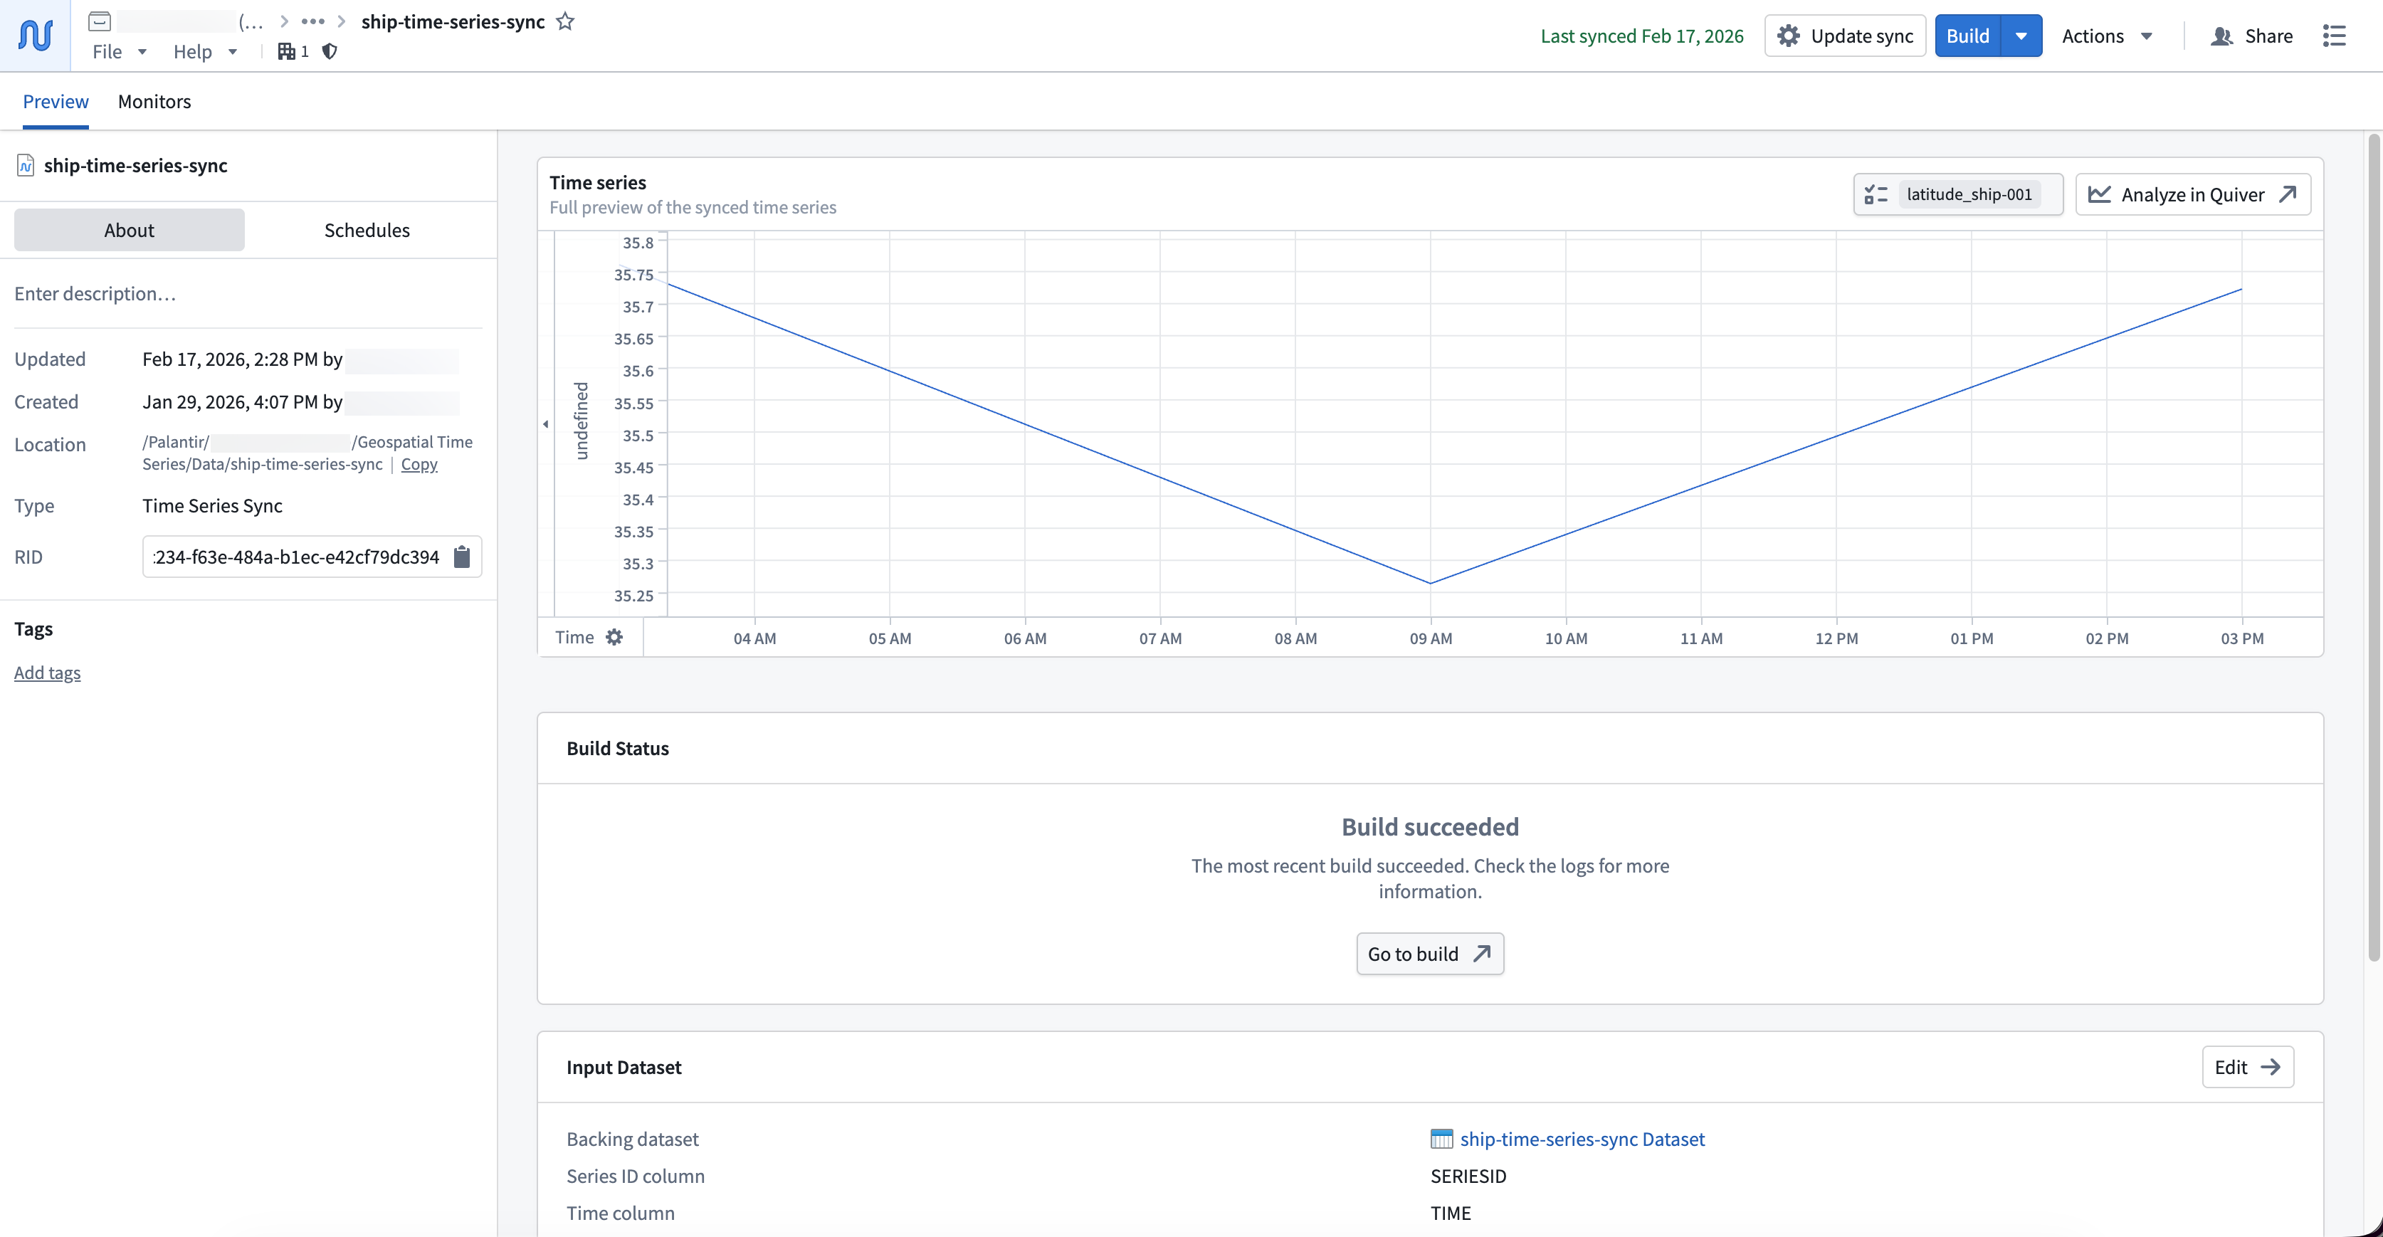The height and width of the screenshot is (1237, 2383).
Task: Copy the RID using clipboard icon
Action: tap(462, 556)
